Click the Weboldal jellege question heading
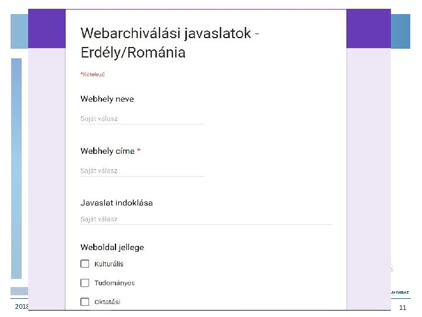Screen dimensions: 422x317 coord(112,247)
